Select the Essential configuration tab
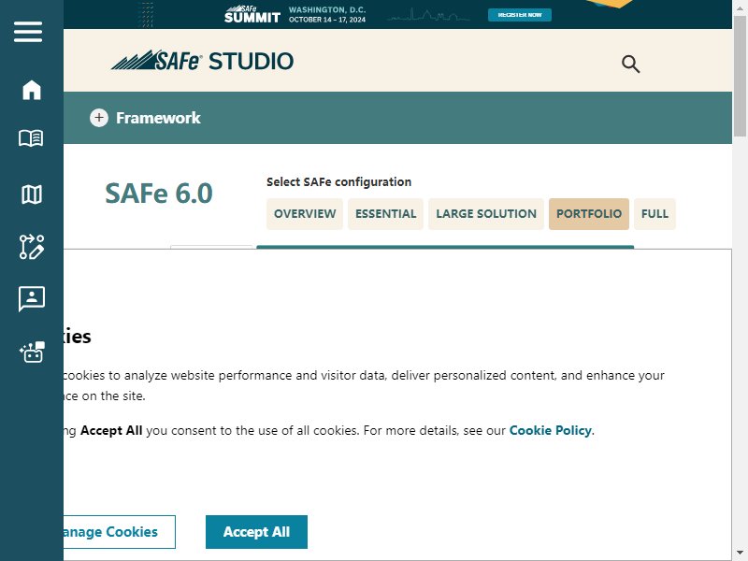Image resolution: width=748 pixels, height=561 pixels. click(x=385, y=214)
